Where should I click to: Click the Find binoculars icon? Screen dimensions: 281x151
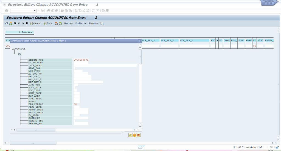[66, 11]
